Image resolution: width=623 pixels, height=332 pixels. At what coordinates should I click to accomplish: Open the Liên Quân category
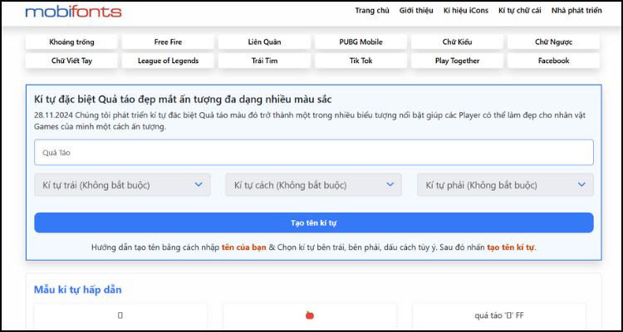264,41
